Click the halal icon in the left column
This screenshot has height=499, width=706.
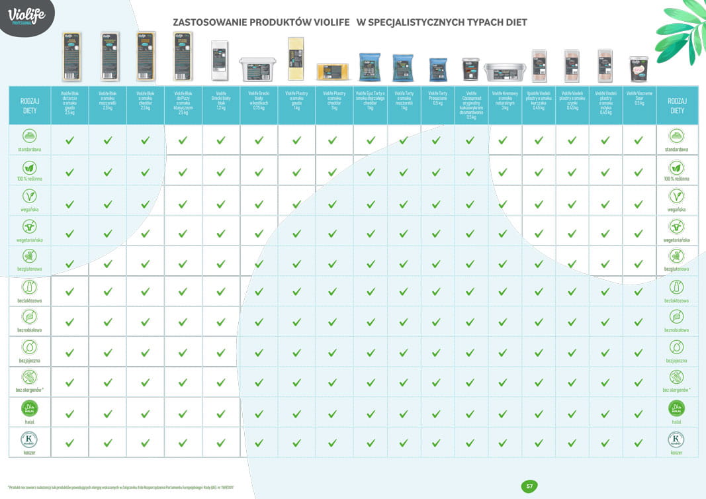click(x=29, y=408)
